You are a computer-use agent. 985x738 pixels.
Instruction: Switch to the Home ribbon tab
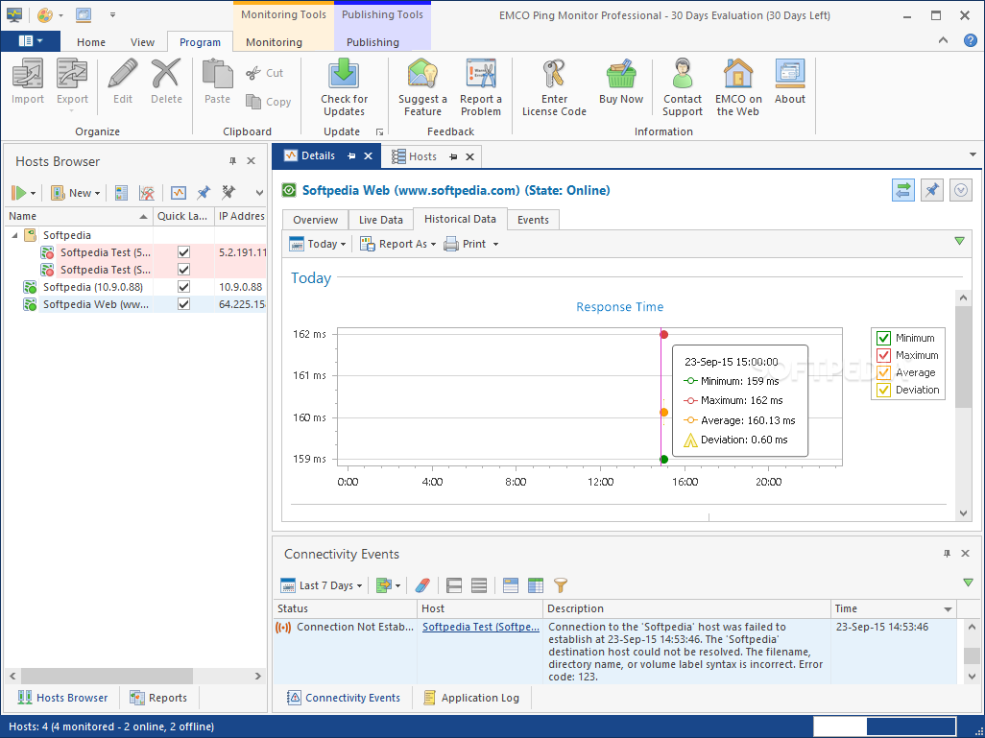(91, 42)
